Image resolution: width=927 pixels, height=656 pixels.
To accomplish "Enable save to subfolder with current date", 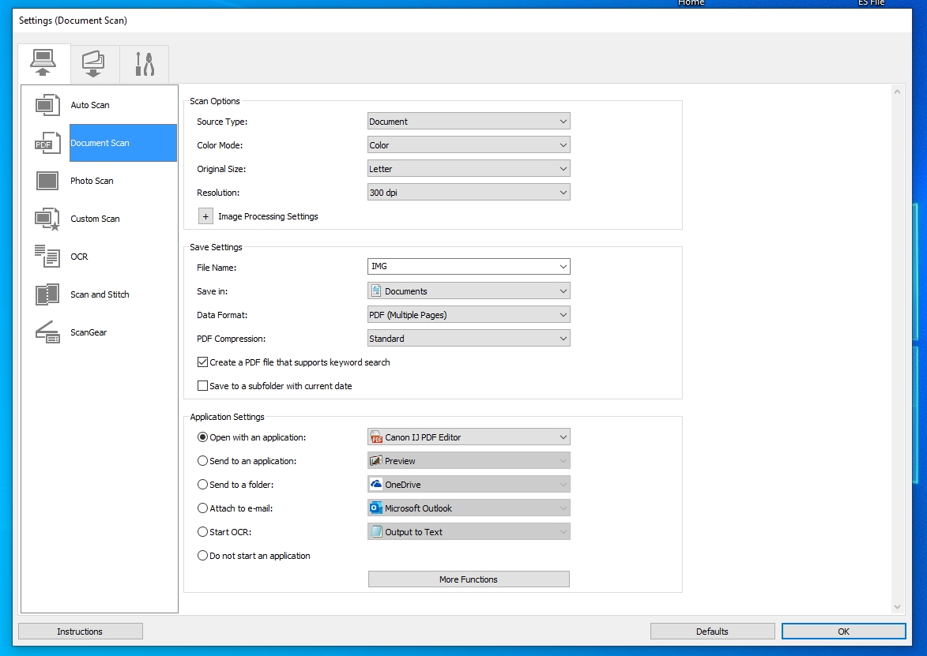I will (x=203, y=386).
